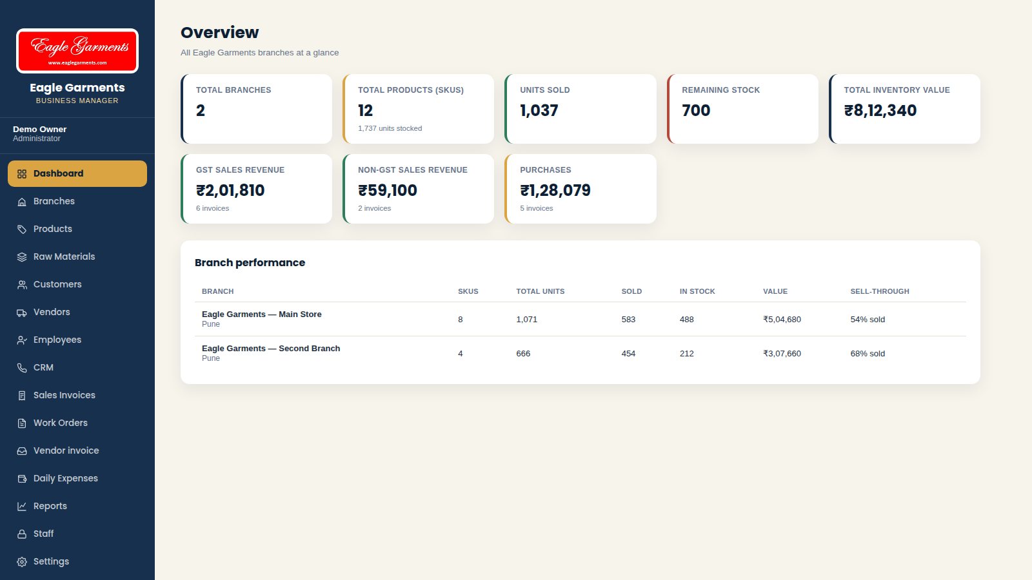Click the Total Inventory Value card
Screen dimensions: 1032x580
pyautogui.click(x=904, y=109)
